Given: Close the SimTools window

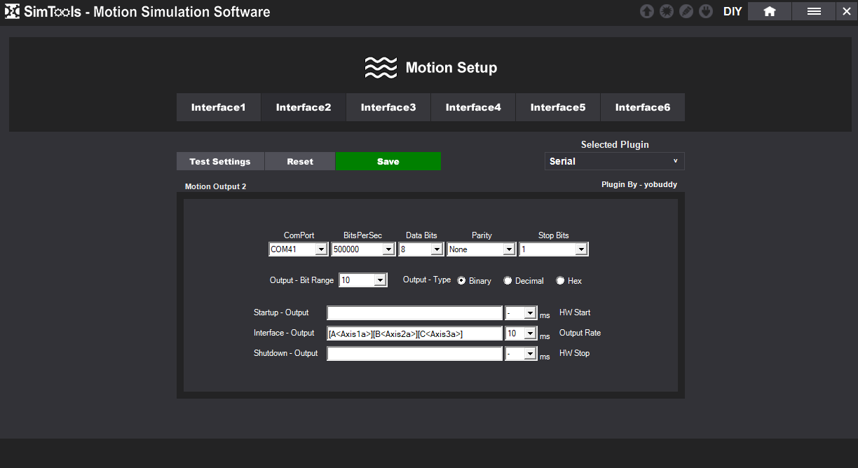Looking at the screenshot, I should (x=847, y=11).
